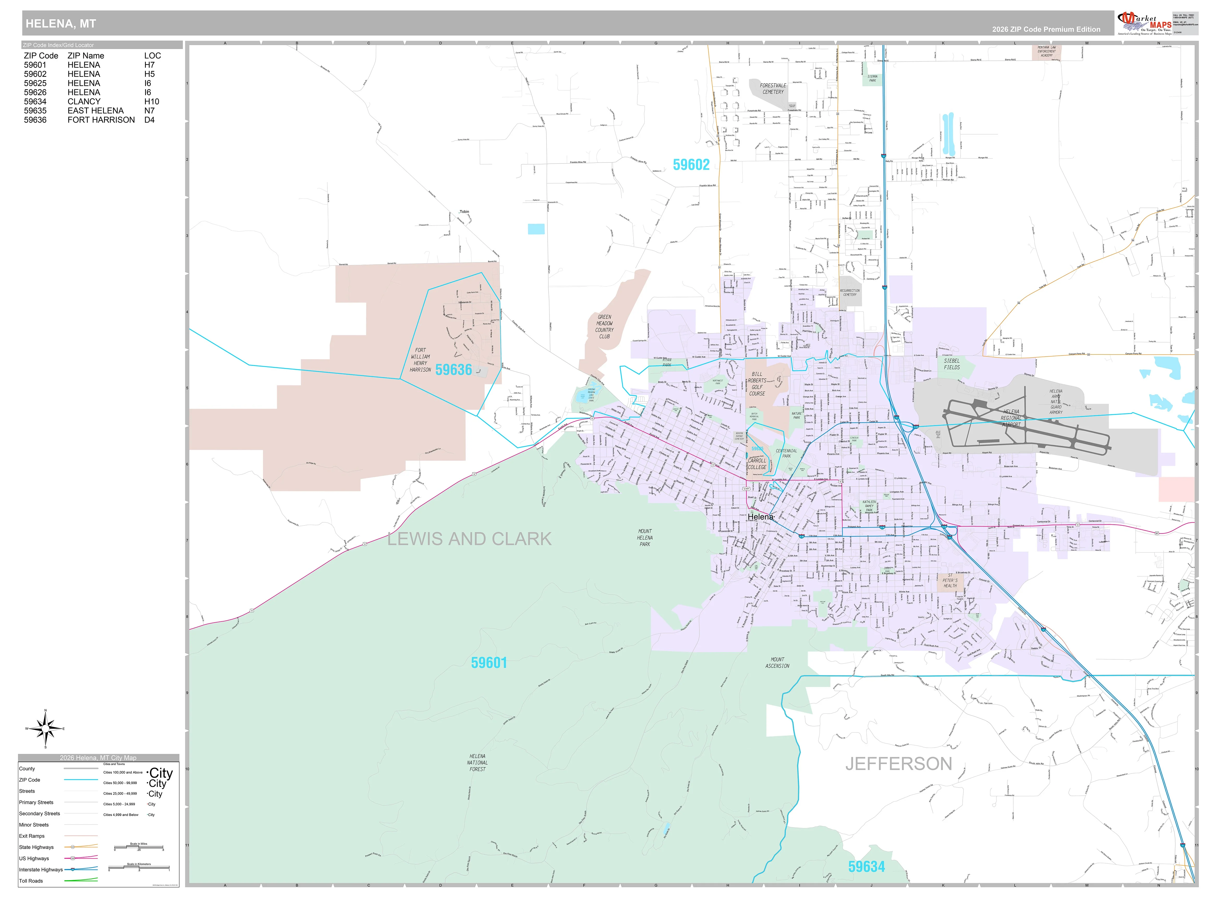The width and height of the screenshot is (1216, 899).
Task: Click the green Toll Roads line swatch
Action: [81, 880]
